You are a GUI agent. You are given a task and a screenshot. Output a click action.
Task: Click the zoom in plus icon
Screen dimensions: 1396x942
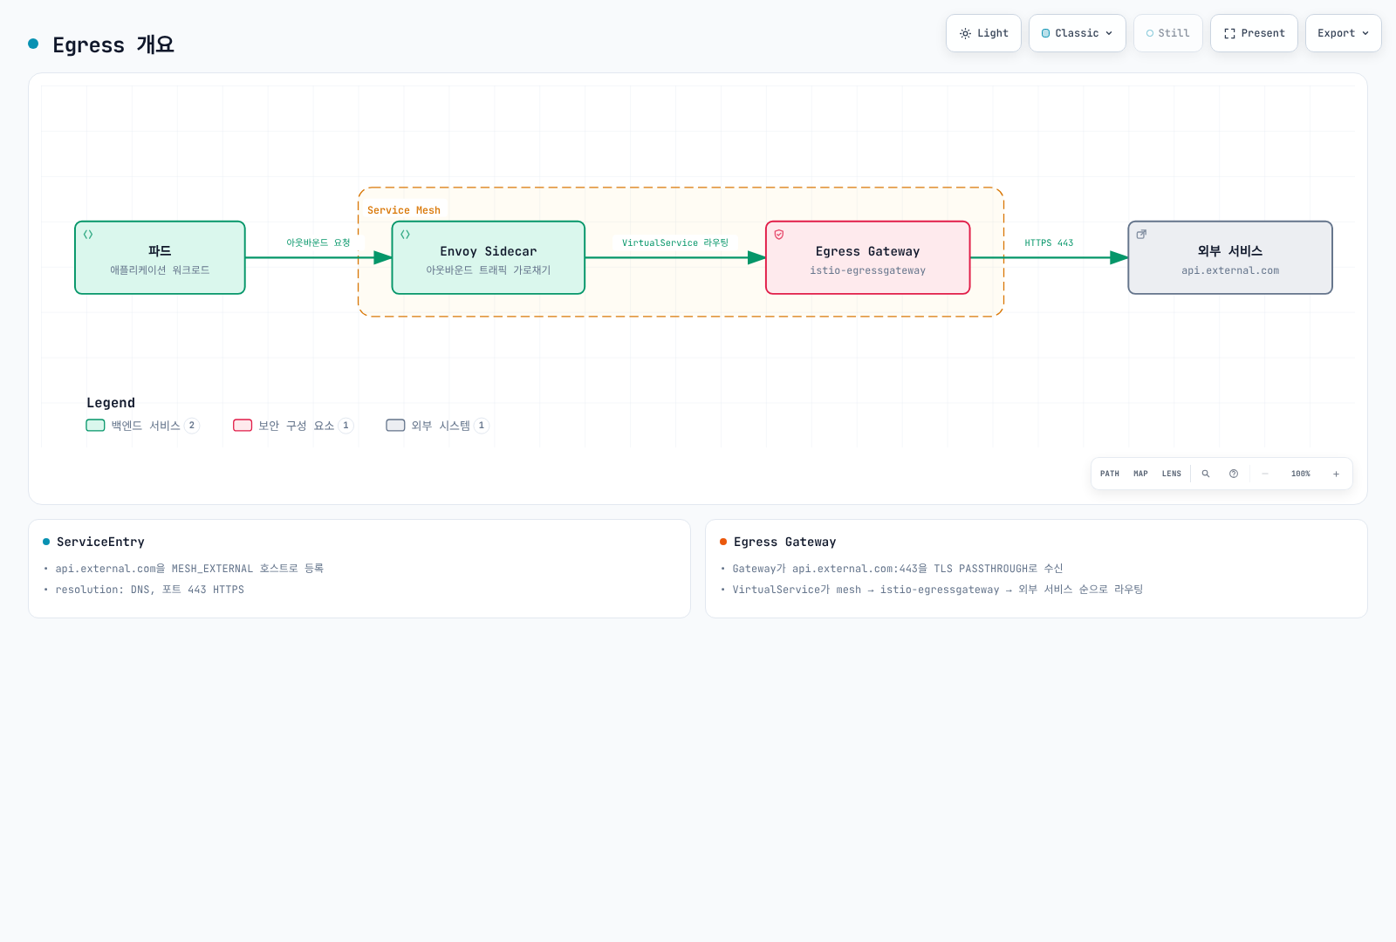pyautogui.click(x=1336, y=474)
